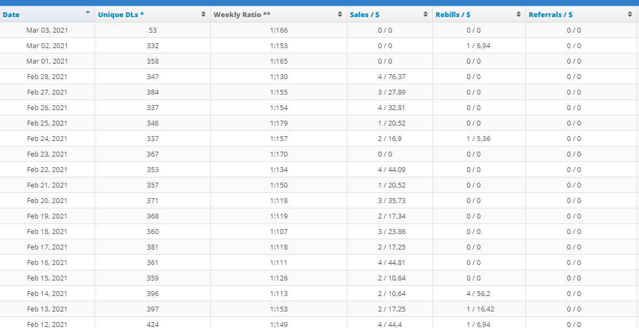Sort by the Unique DLs * header text
This screenshot has height=328, width=639.
(x=120, y=14)
